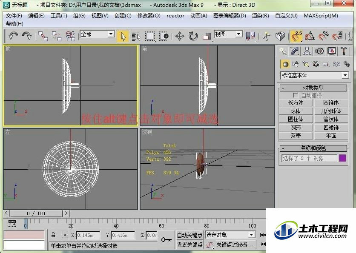
Task: Create a 球体 sphere primitive
Action: [296, 111]
